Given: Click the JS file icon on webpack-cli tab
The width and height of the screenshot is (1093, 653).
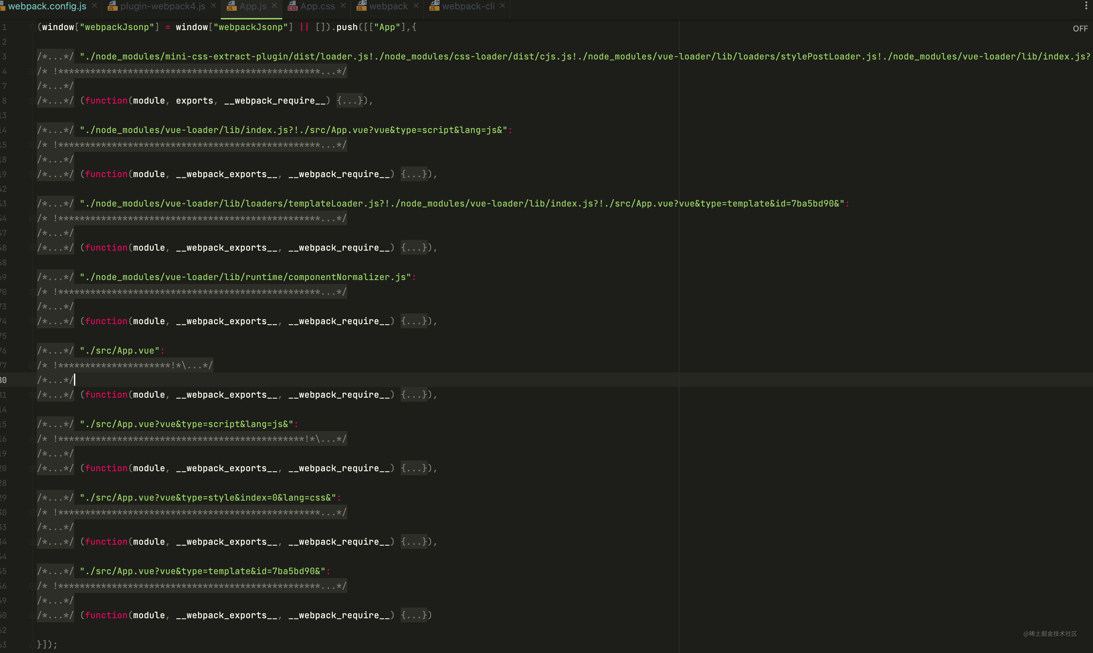Looking at the screenshot, I should coord(434,6).
